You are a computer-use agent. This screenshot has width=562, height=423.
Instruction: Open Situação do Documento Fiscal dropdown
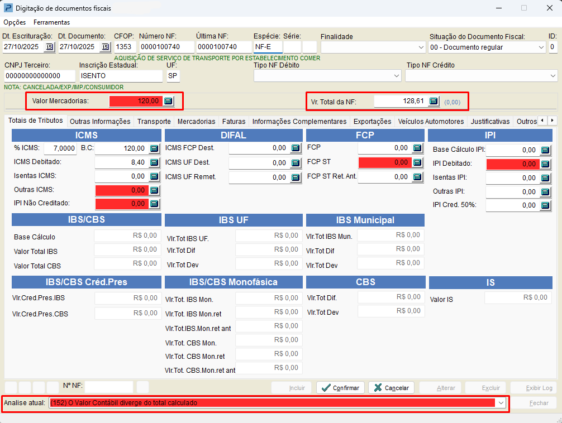[x=541, y=47]
